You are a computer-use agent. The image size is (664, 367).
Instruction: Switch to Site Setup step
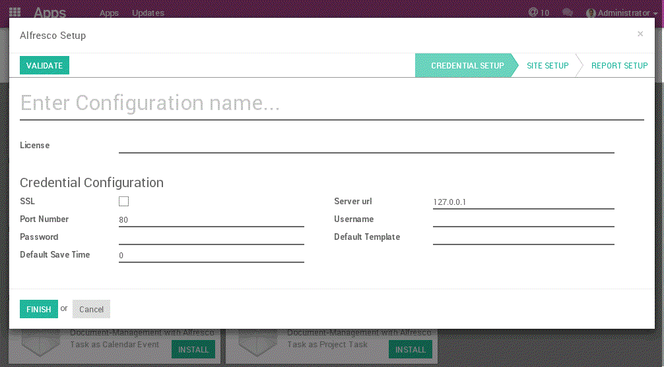point(548,65)
